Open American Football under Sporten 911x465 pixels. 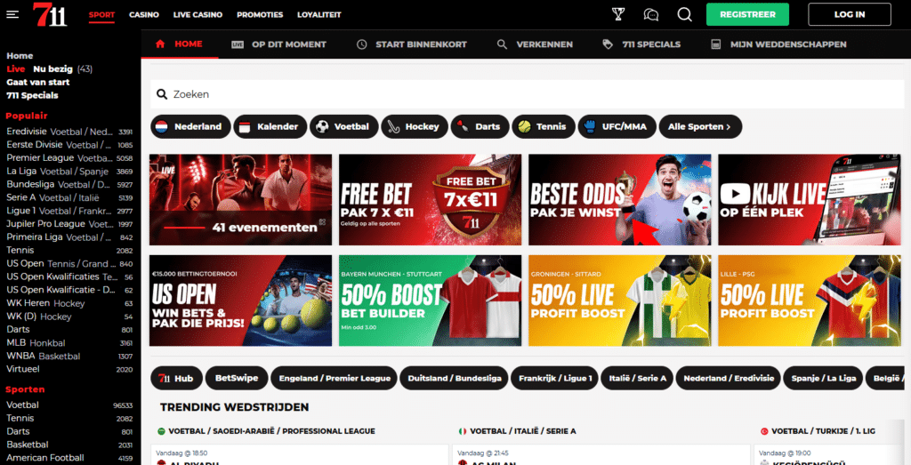pos(69,458)
